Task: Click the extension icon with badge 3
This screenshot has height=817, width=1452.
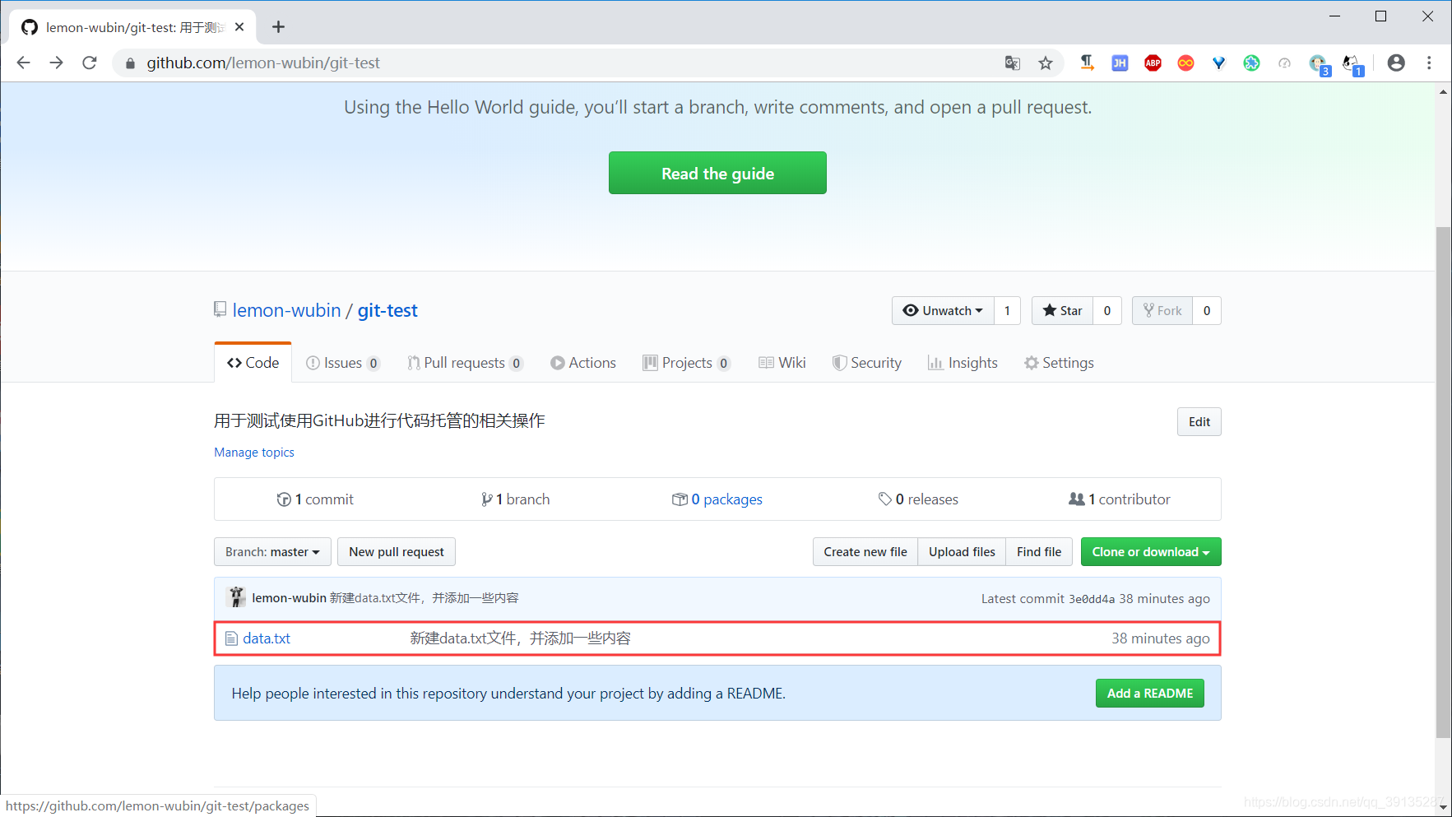Action: pyautogui.click(x=1320, y=65)
